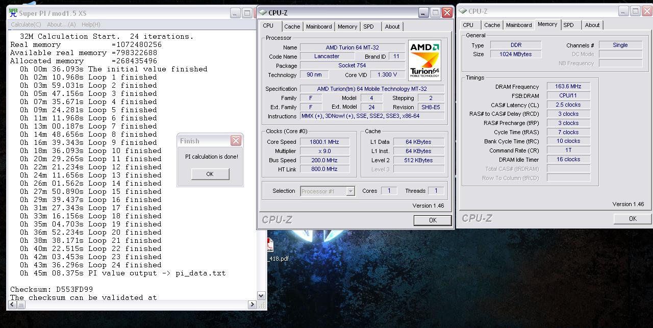Click the DRAM Idle Timer value 16 clocks
Screen dimensions: 653x328
click(568, 159)
